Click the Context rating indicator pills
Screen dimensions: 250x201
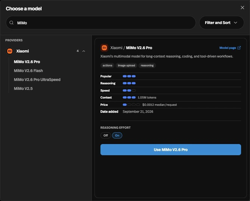(129, 97)
